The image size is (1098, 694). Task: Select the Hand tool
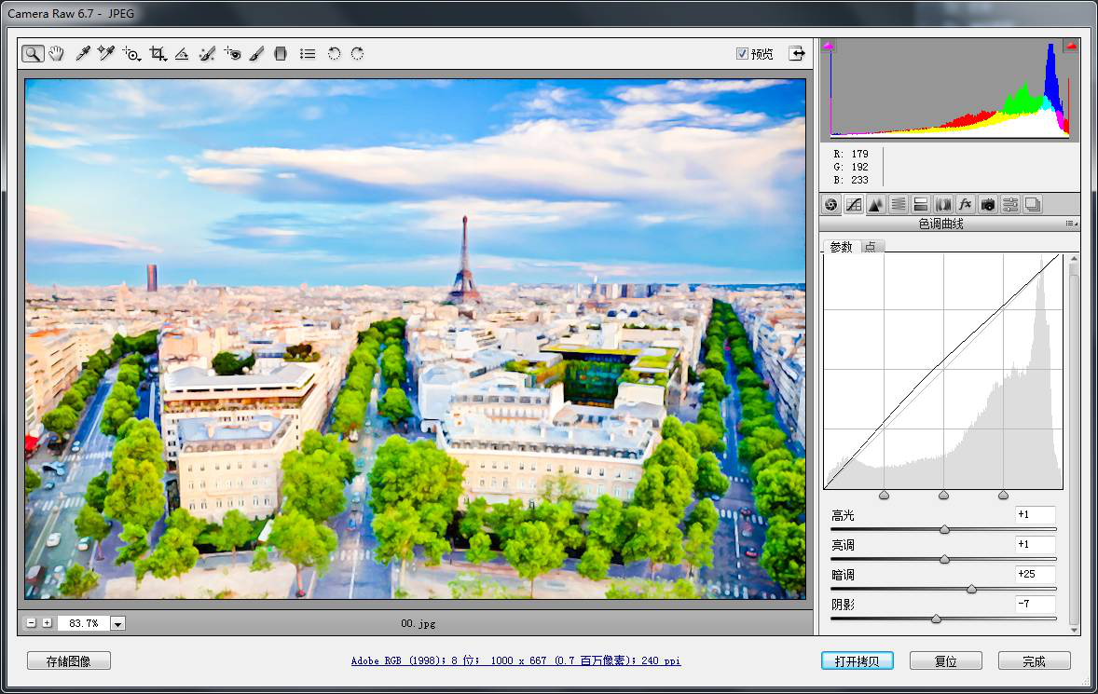coord(57,54)
